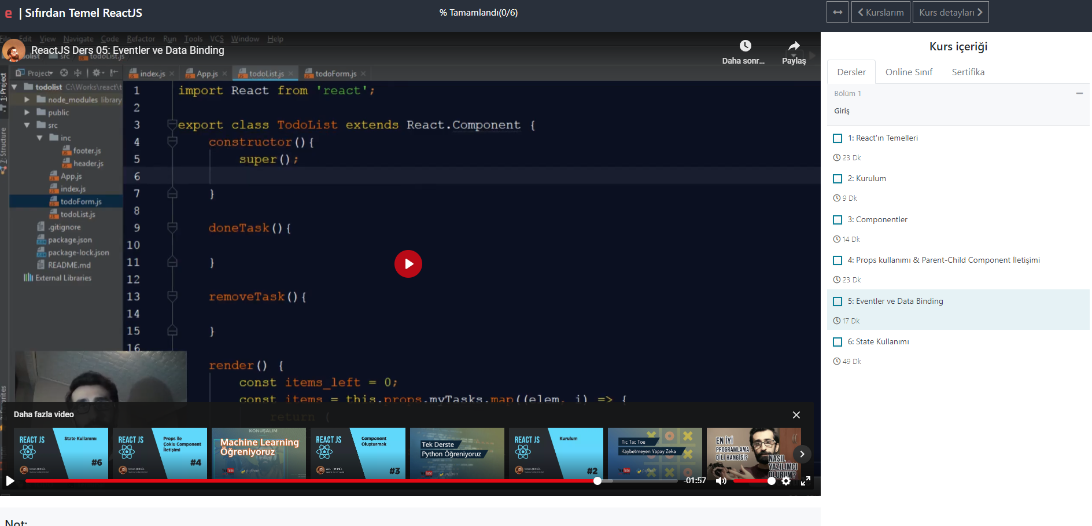Screen dimensions: 1092x526
Task: Close the 'Daha fazla video' suggestions panel
Action: pyautogui.click(x=796, y=415)
